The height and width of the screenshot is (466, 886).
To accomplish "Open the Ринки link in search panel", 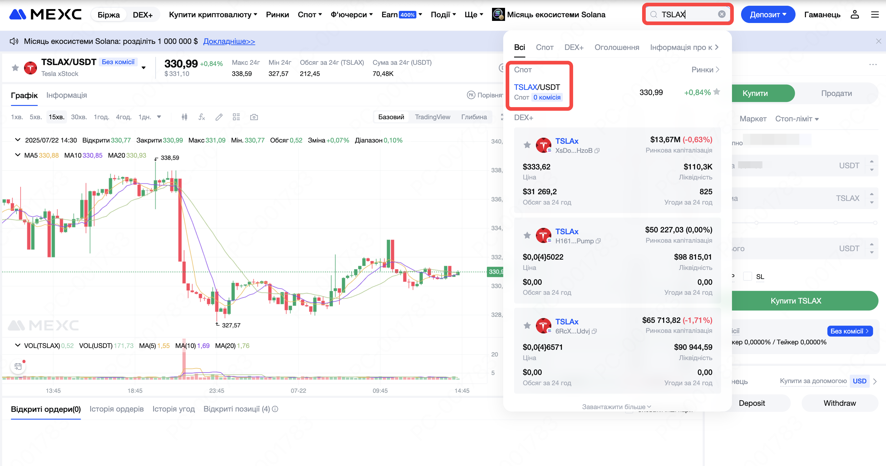I will point(705,70).
